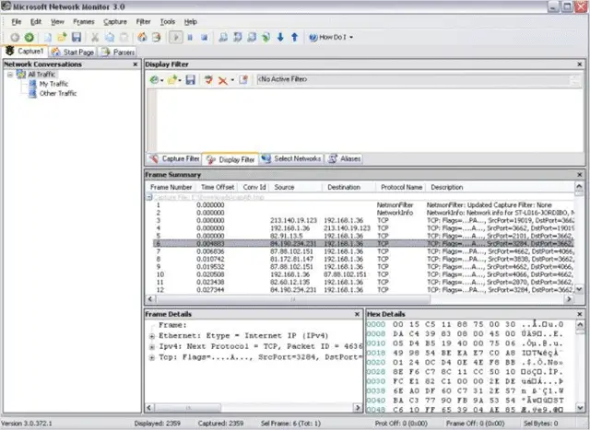Screen dimensions: 590x430
Task: Select Other Traffic in conversations tree
Action: click(58, 93)
